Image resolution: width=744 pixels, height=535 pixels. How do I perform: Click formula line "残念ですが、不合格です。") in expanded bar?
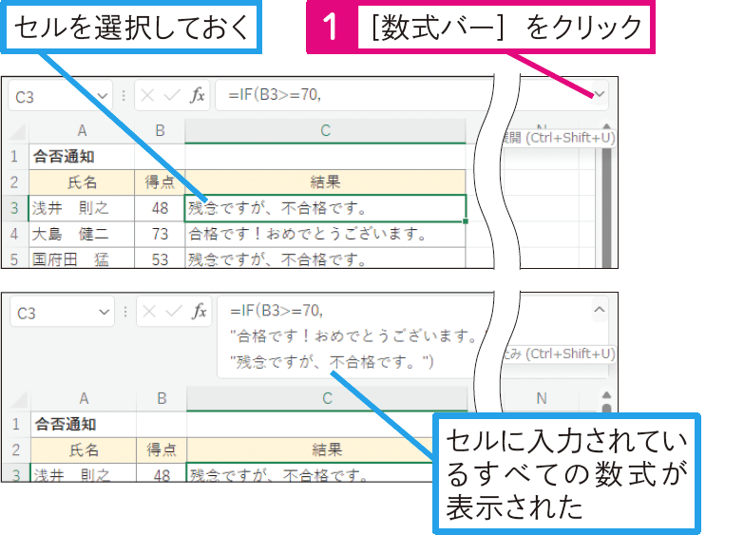[332, 362]
